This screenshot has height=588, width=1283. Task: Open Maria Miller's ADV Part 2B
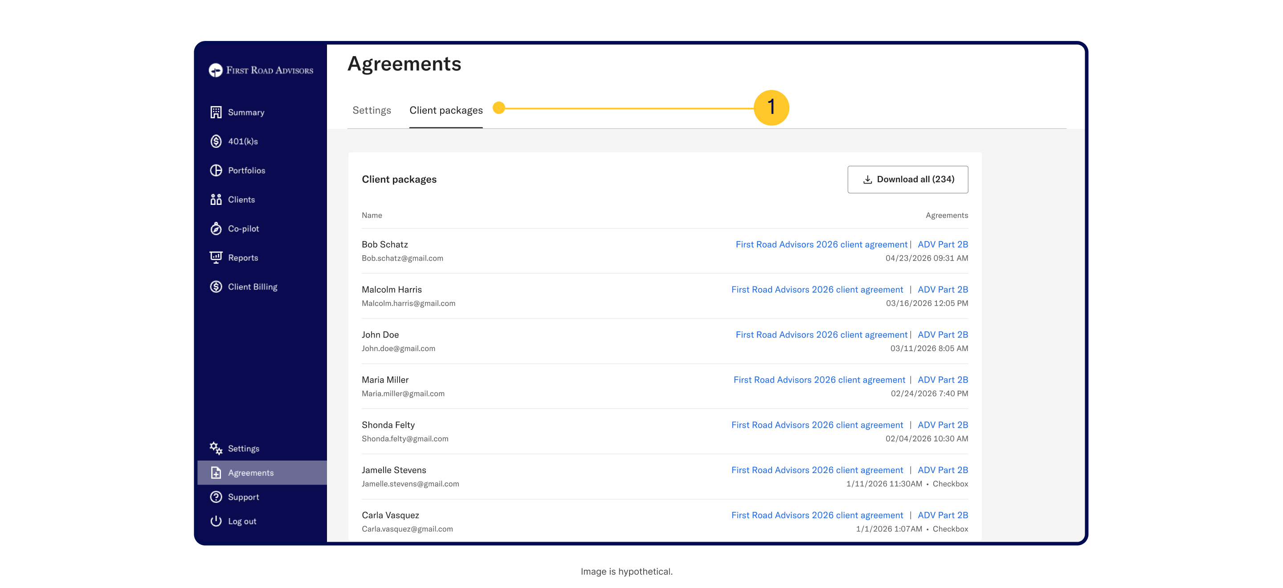(x=943, y=380)
